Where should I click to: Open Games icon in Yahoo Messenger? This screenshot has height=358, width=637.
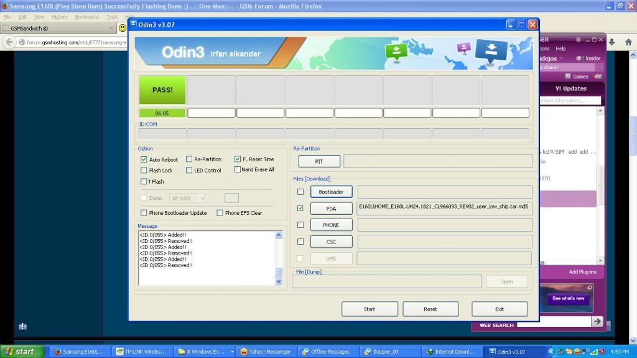tap(567, 76)
